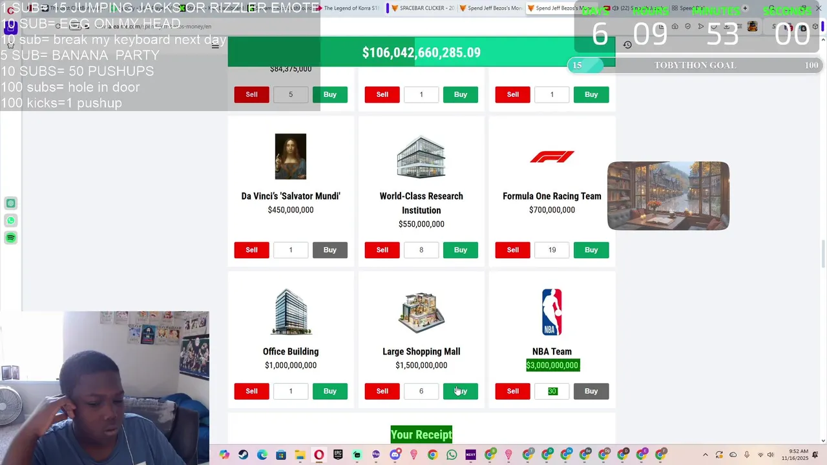The height and width of the screenshot is (465, 827).
Task: Click the NBA Team quantity field
Action: tap(552, 391)
